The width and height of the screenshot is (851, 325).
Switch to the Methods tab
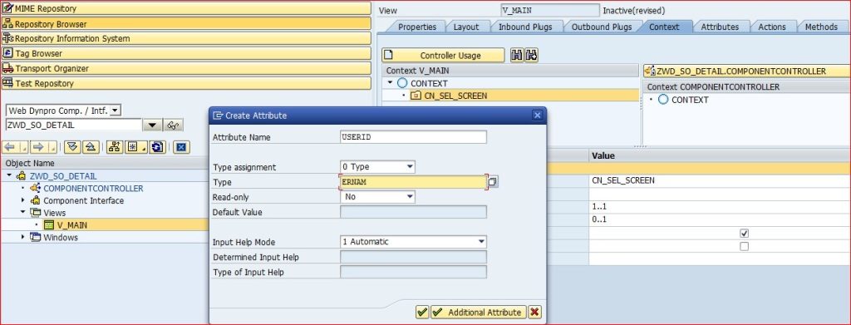coord(821,27)
